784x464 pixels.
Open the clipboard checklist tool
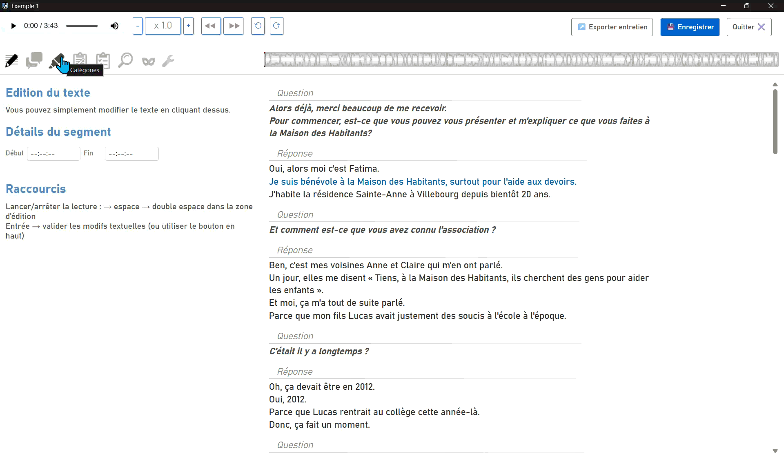(x=103, y=61)
